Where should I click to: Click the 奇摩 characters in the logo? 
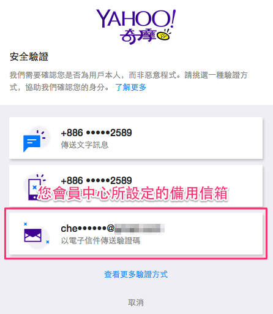[x=138, y=36]
